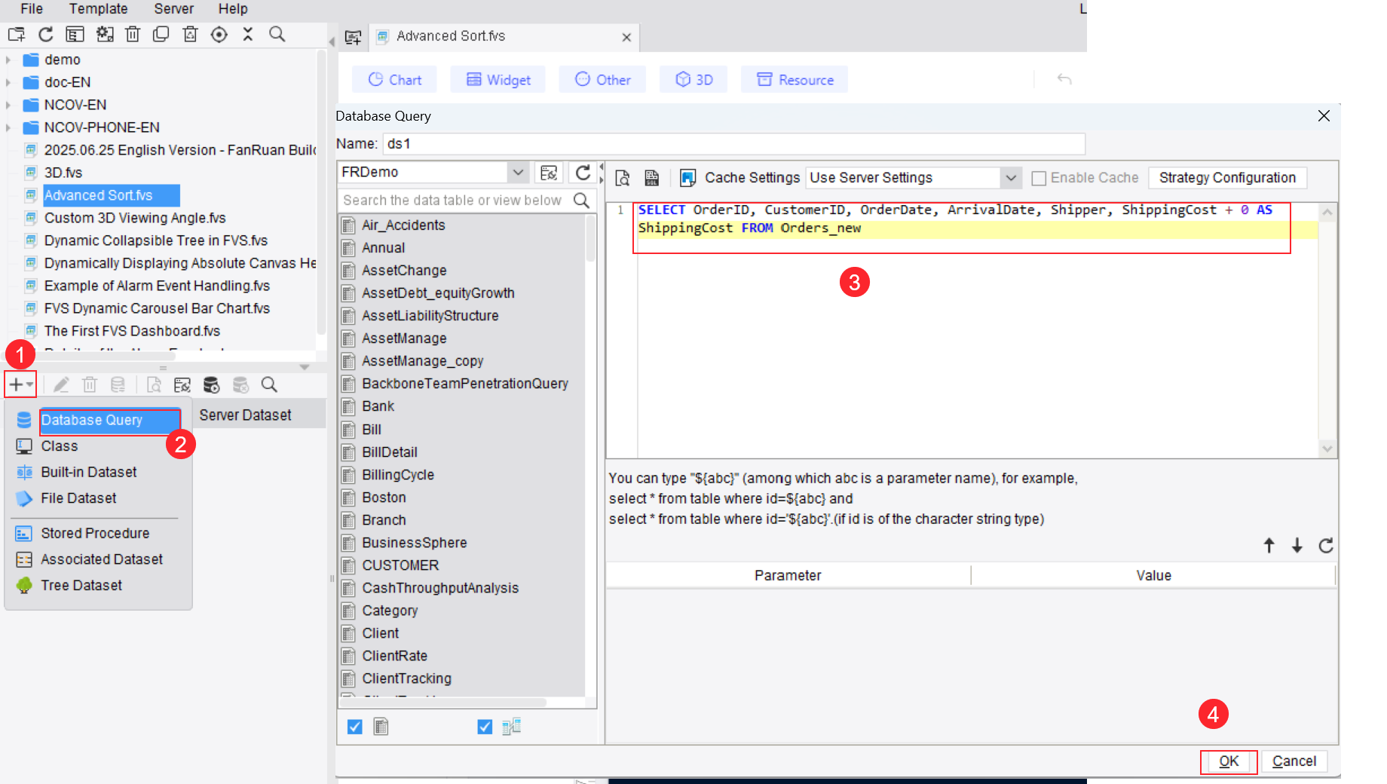Click the new folder icon in top toolbar
The width and height of the screenshot is (1387, 784).
point(17,35)
